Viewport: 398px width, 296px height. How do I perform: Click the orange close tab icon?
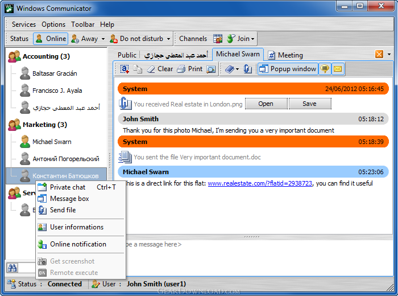coord(379,55)
